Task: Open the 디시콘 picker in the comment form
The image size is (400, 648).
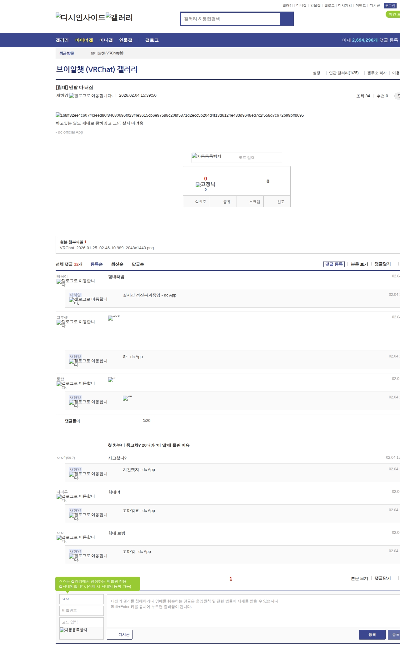Action: click(x=120, y=635)
